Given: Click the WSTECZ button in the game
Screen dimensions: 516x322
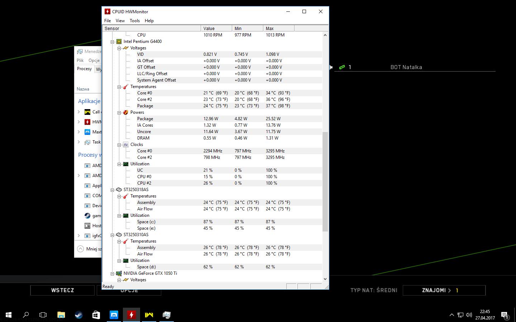Looking at the screenshot, I should click(62, 290).
